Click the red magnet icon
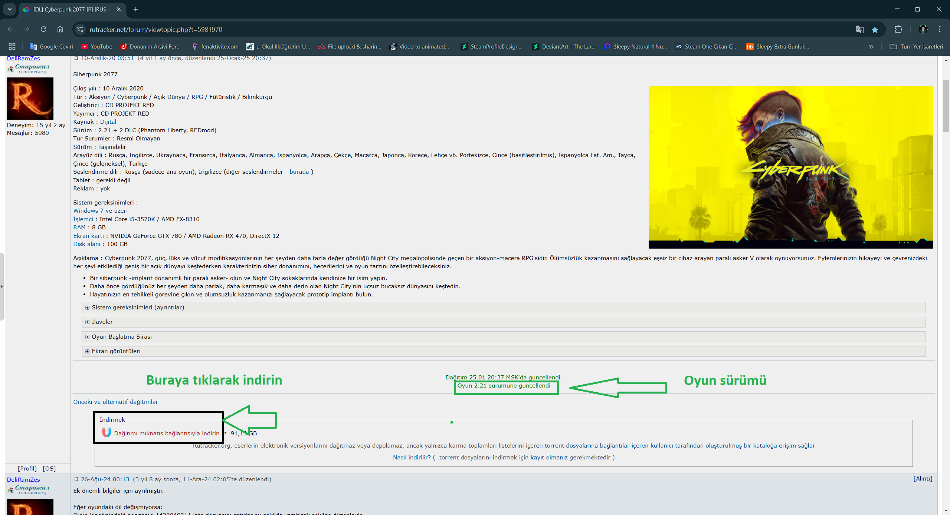This screenshot has height=515, width=950. 107,432
